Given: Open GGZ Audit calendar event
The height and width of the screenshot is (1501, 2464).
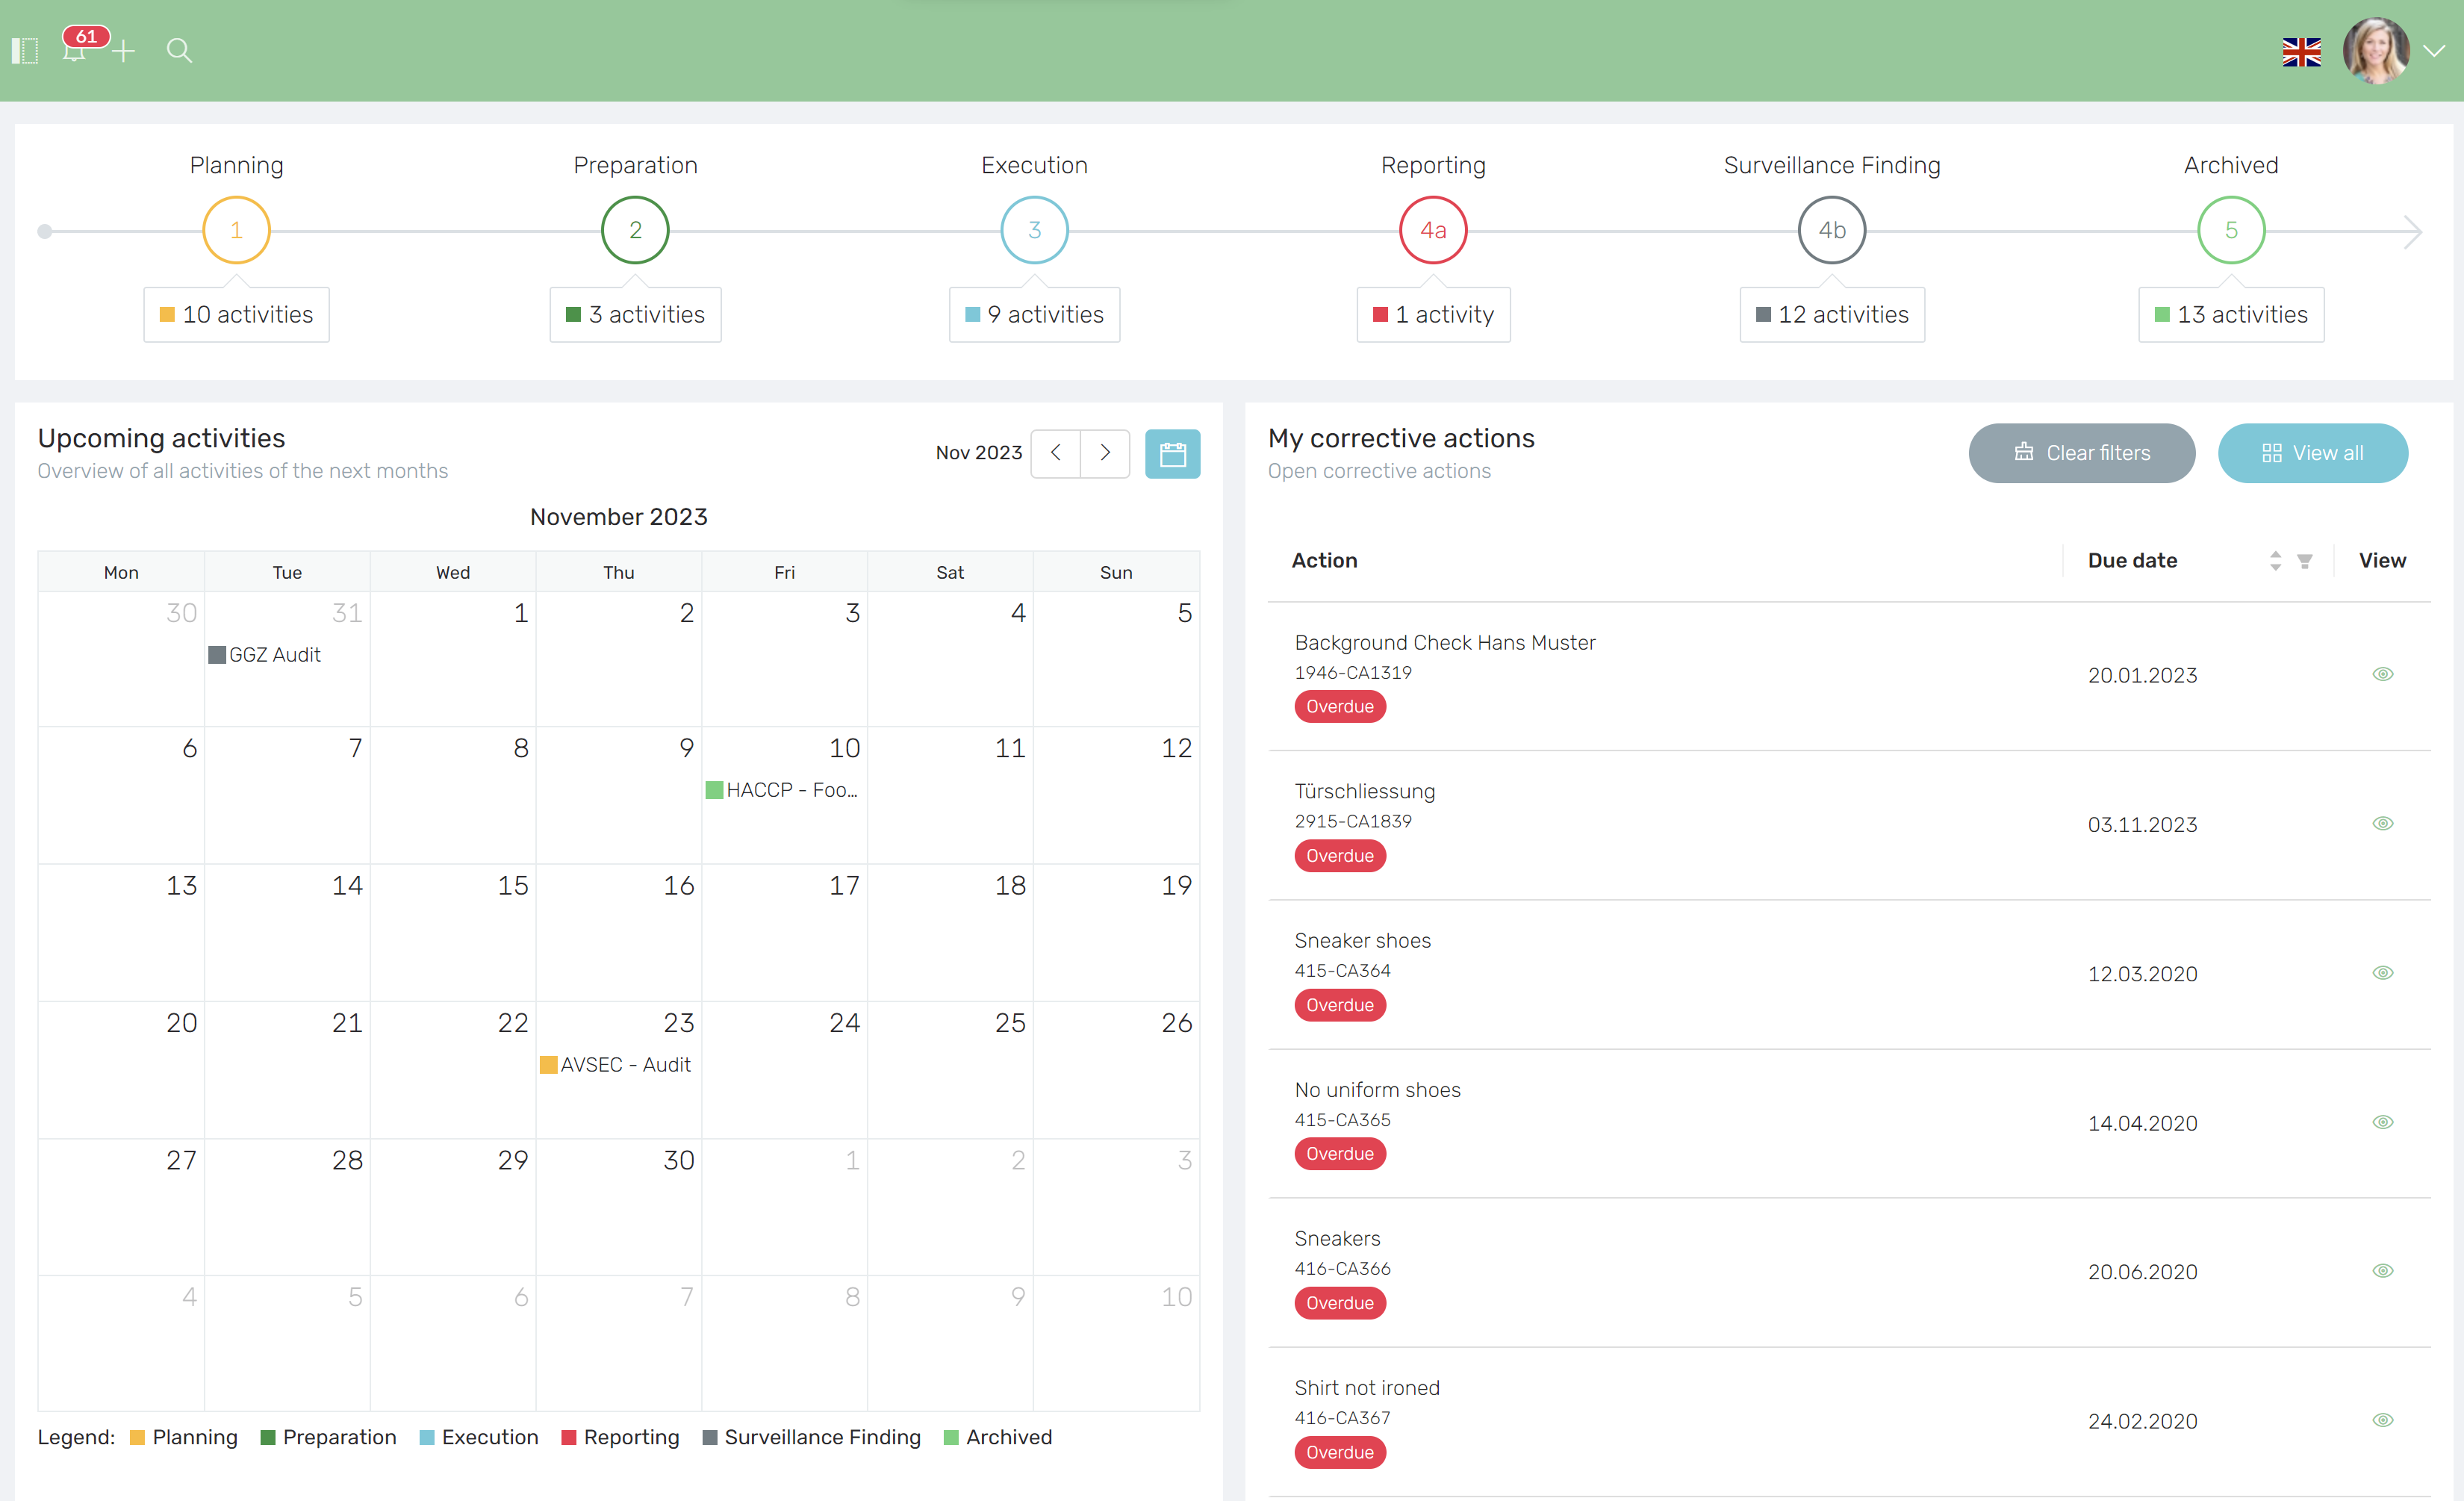Looking at the screenshot, I should 264,655.
